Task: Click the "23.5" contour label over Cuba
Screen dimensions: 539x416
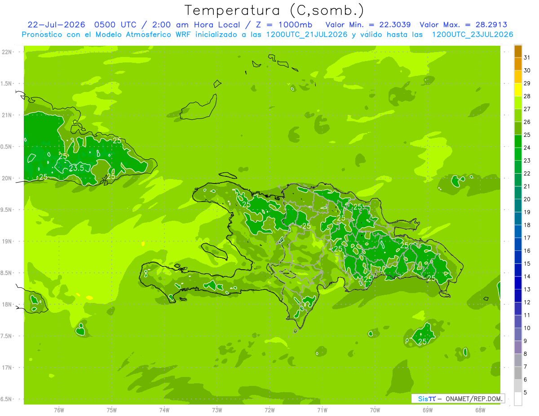Action: tap(76, 168)
